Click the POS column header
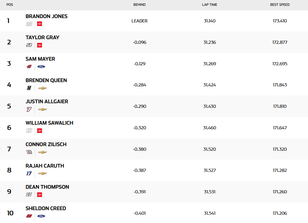The width and height of the screenshot is (308, 223). pyautogui.click(x=10, y=5)
